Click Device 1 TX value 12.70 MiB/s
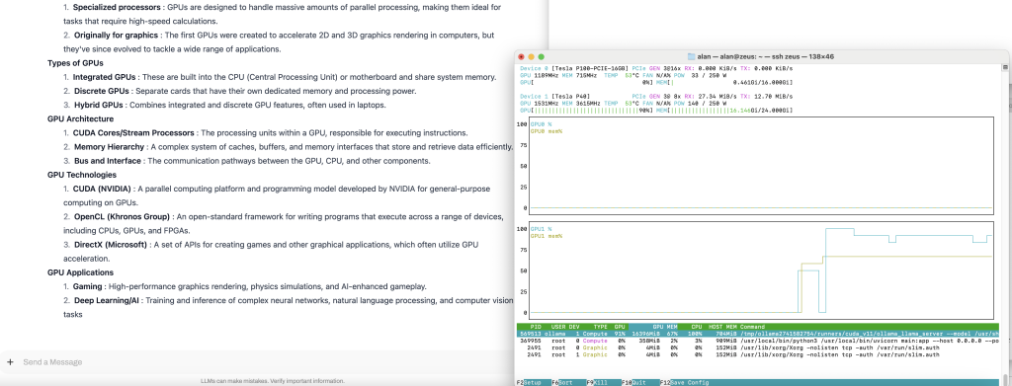 pos(773,96)
